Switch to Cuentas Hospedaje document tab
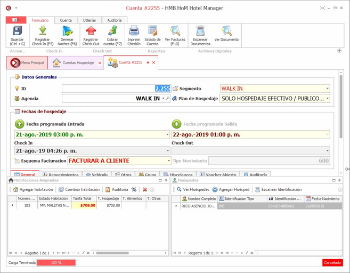The image size is (350, 273). tap(75, 62)
